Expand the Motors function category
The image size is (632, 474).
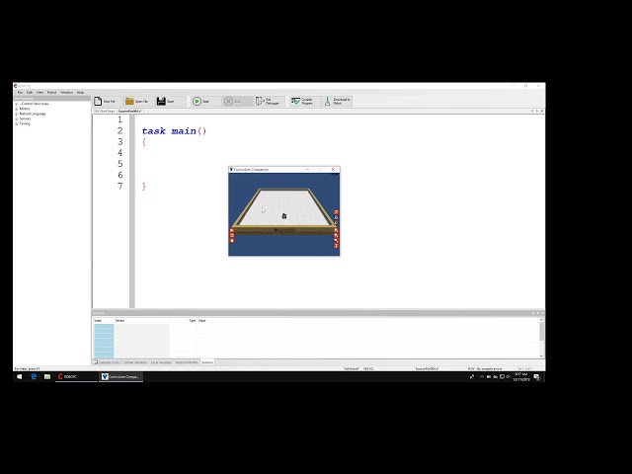tap(16, 109)
